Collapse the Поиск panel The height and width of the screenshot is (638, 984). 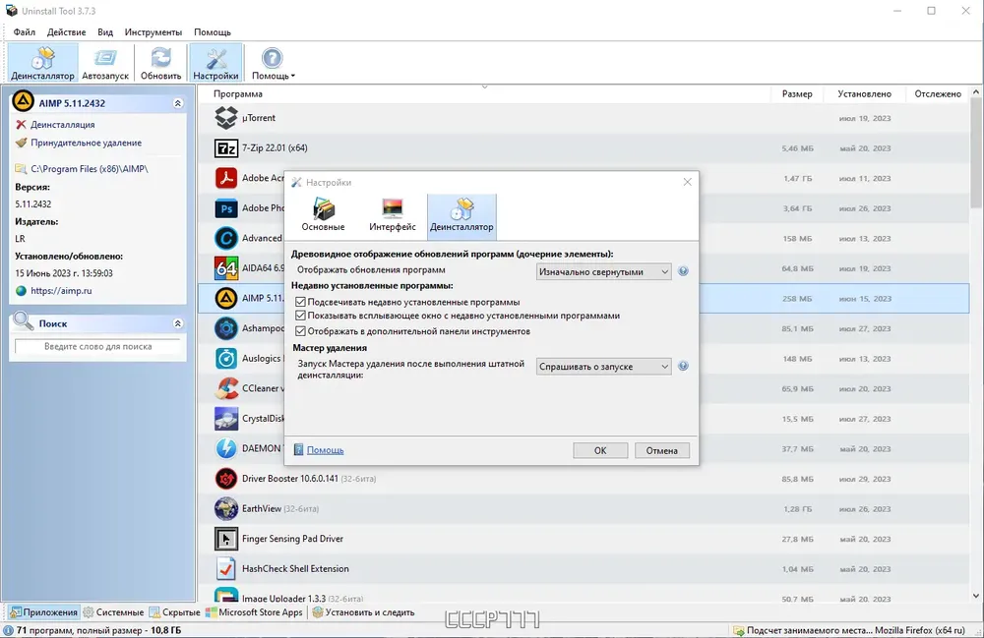tap(178, 323)
